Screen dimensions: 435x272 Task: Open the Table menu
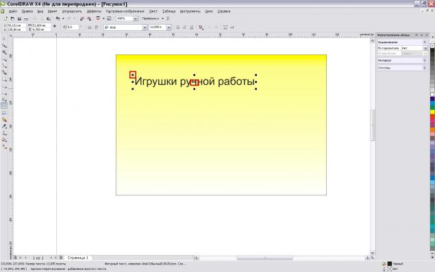pos(169,12)
